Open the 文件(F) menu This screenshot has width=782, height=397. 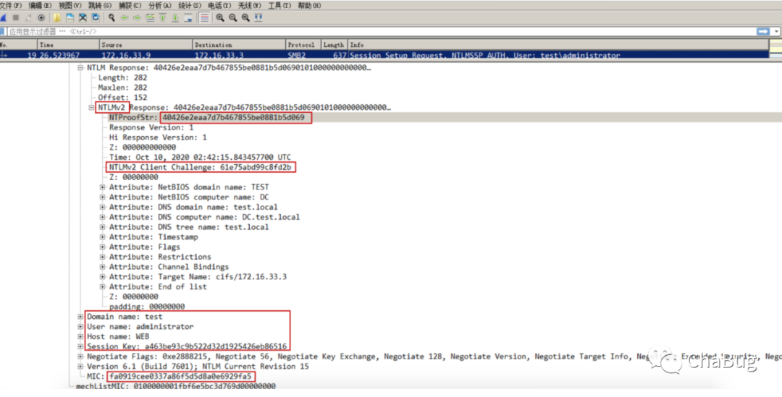tap(10, 6)
